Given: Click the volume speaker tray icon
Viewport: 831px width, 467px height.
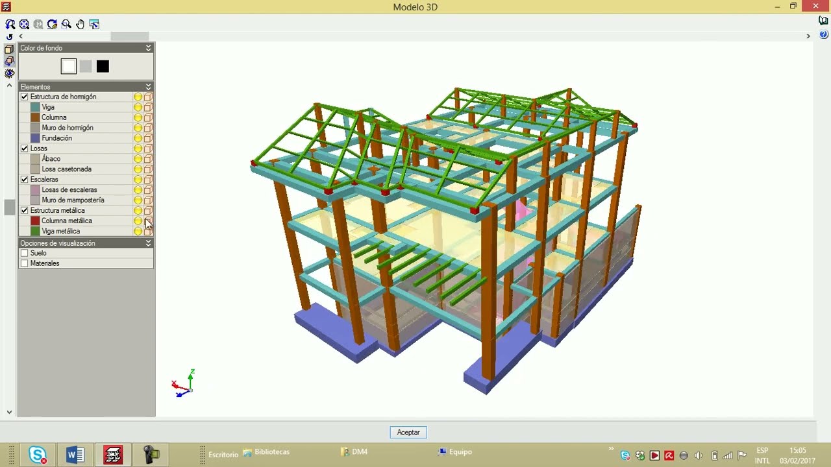Looking at the screenshot, I should 699,455.
